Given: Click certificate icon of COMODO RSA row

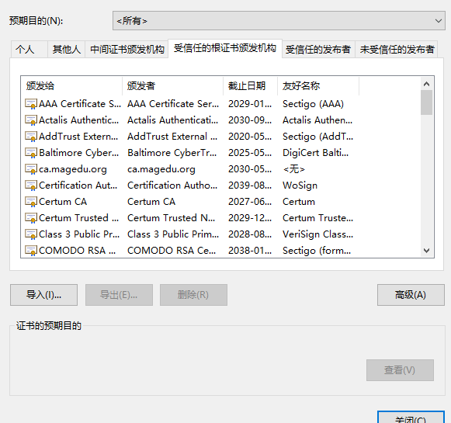Looking at the screenshot, I should tap(31, 251).
